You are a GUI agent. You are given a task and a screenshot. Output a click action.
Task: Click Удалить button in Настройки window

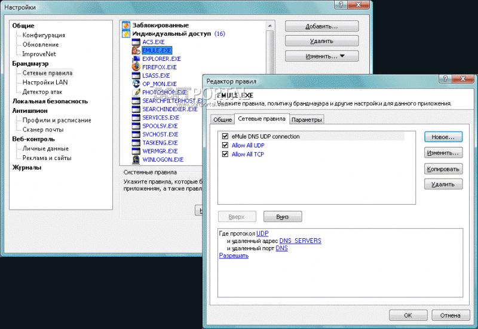click(x=322, y=41)
